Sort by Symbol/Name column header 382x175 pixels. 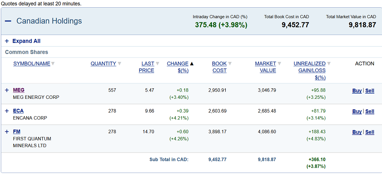32,64
